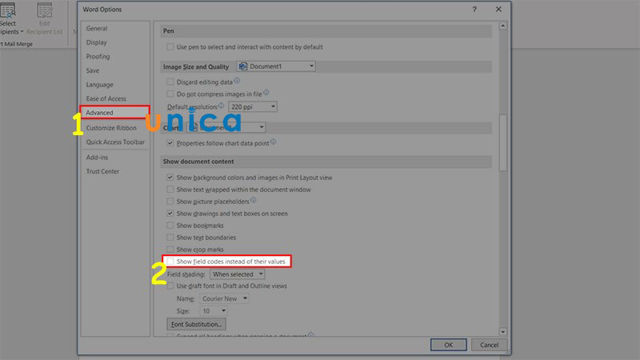The width and height of the screenshot is (640, 360).
Task: Open the Trust Center category
Action: [102, 171]
